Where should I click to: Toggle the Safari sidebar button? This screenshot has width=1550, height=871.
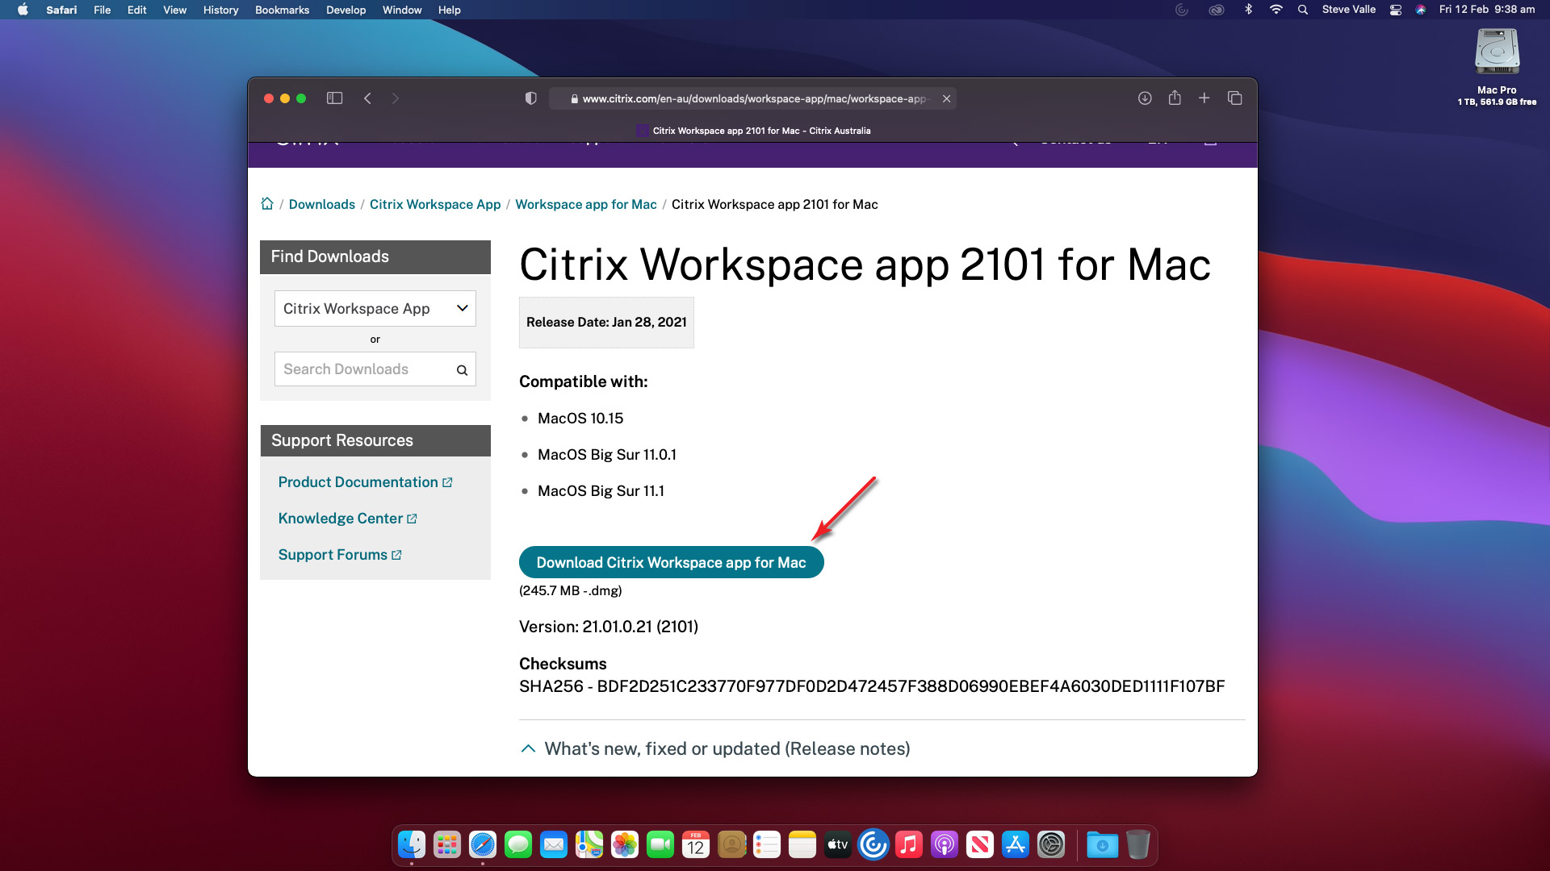point(334,98)
